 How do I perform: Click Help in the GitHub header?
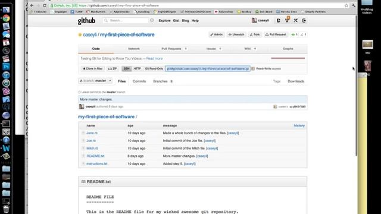pyautogui.click(x=195, y=21)
